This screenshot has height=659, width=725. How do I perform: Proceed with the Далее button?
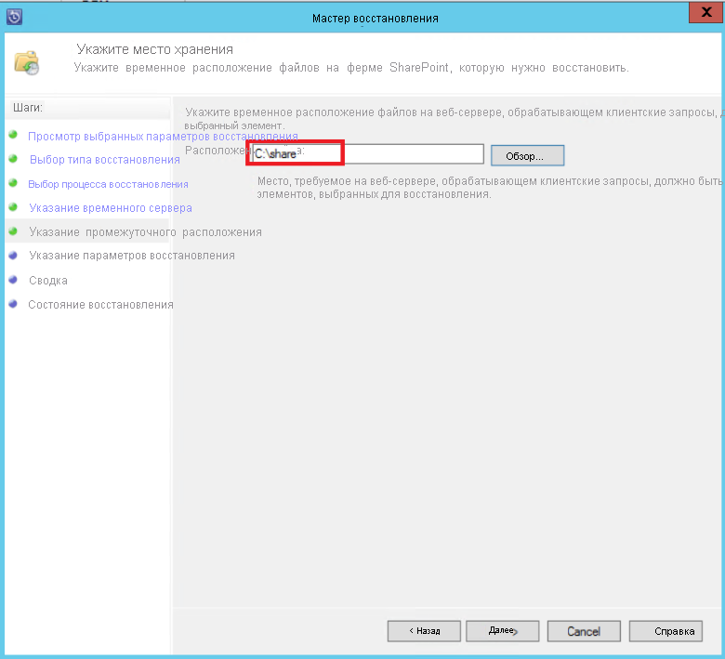[503, 631]
